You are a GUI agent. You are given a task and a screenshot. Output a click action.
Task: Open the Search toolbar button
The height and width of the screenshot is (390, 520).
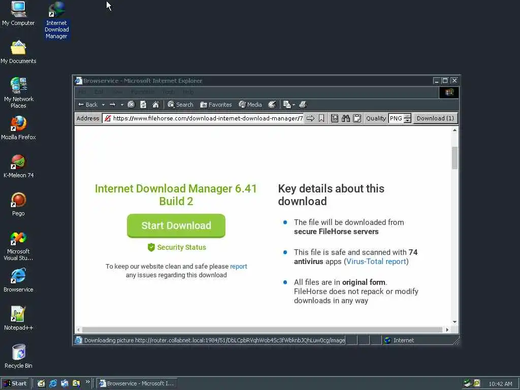[x=180, y=105]
